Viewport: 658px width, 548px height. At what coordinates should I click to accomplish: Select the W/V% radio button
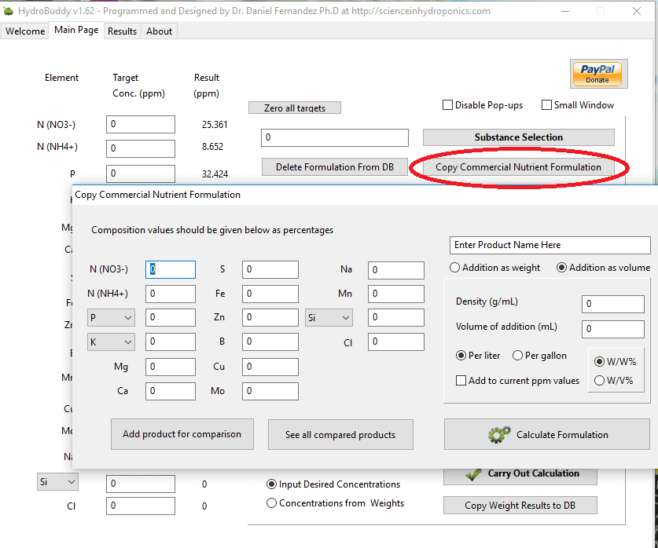pyautogui.click(x=599, y=381)
